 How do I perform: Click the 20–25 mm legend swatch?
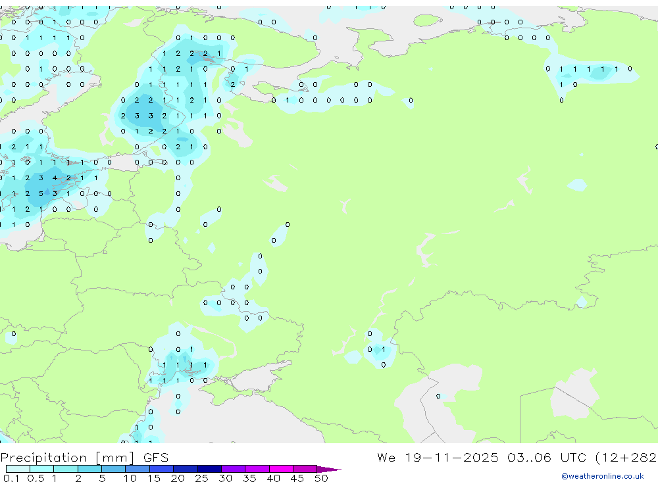(186, 469)
